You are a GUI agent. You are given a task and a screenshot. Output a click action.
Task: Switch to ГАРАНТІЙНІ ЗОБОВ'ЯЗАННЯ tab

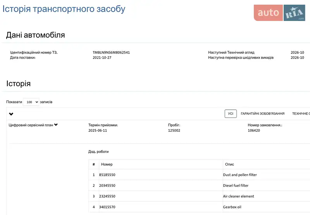(x=262, y=114)
